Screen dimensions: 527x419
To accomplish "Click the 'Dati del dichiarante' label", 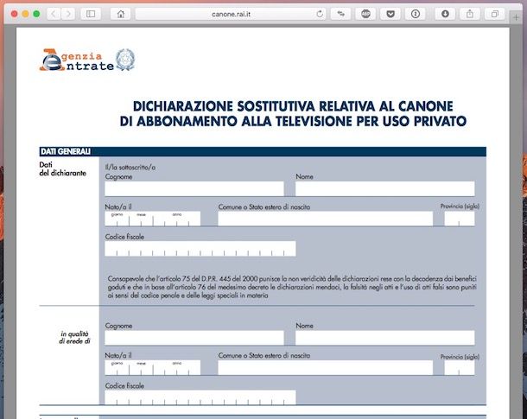I will point(62,168).
